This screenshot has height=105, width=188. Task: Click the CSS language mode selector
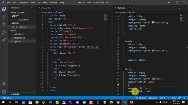point(174,98)
